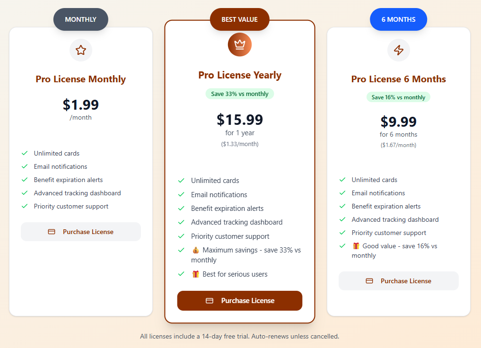The image size is (481, 348).
Task: Click the crown icon on the yearly plan
Action: 239,44
